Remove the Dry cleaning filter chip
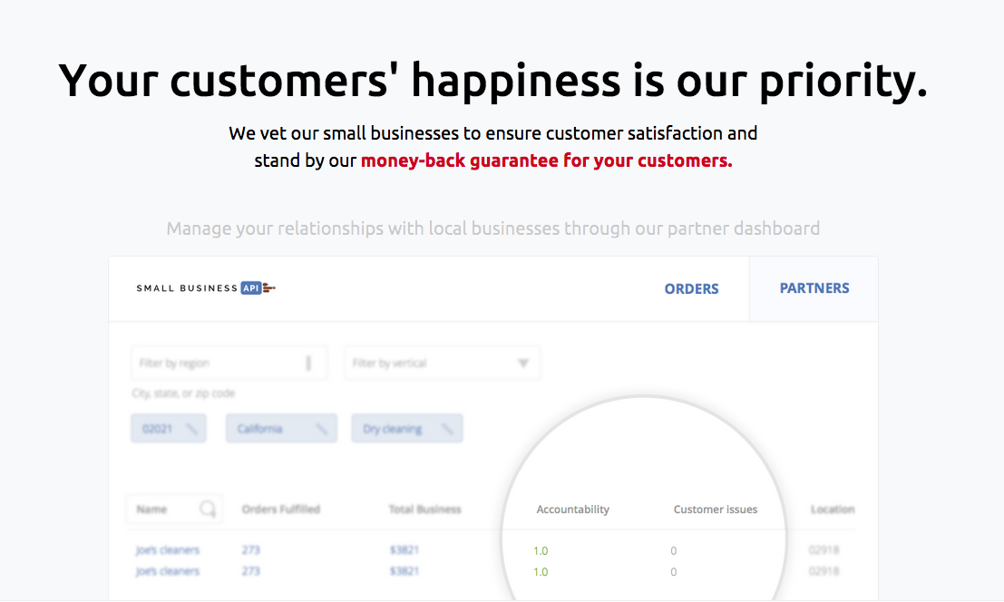 click(x=447, y=427)
